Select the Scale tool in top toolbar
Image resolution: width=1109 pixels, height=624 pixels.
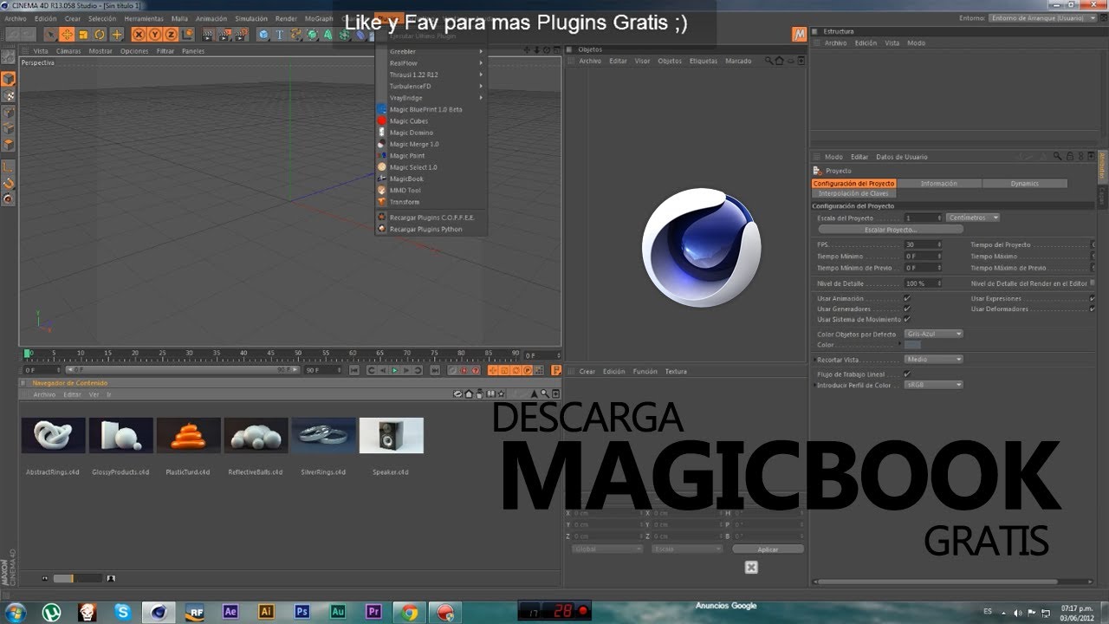click(84, 35)
